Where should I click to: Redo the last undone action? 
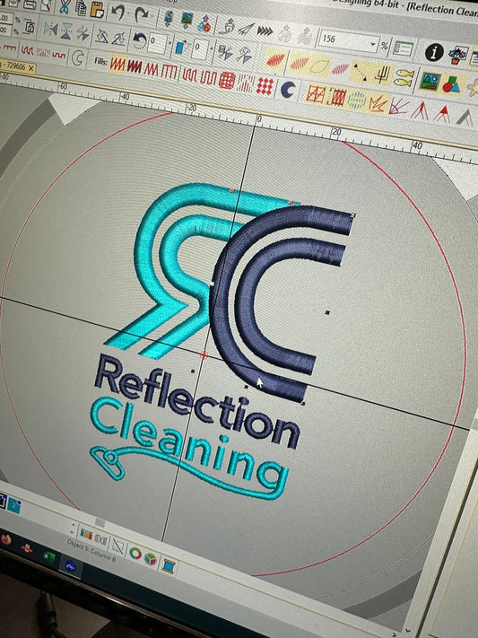point(142,15)
